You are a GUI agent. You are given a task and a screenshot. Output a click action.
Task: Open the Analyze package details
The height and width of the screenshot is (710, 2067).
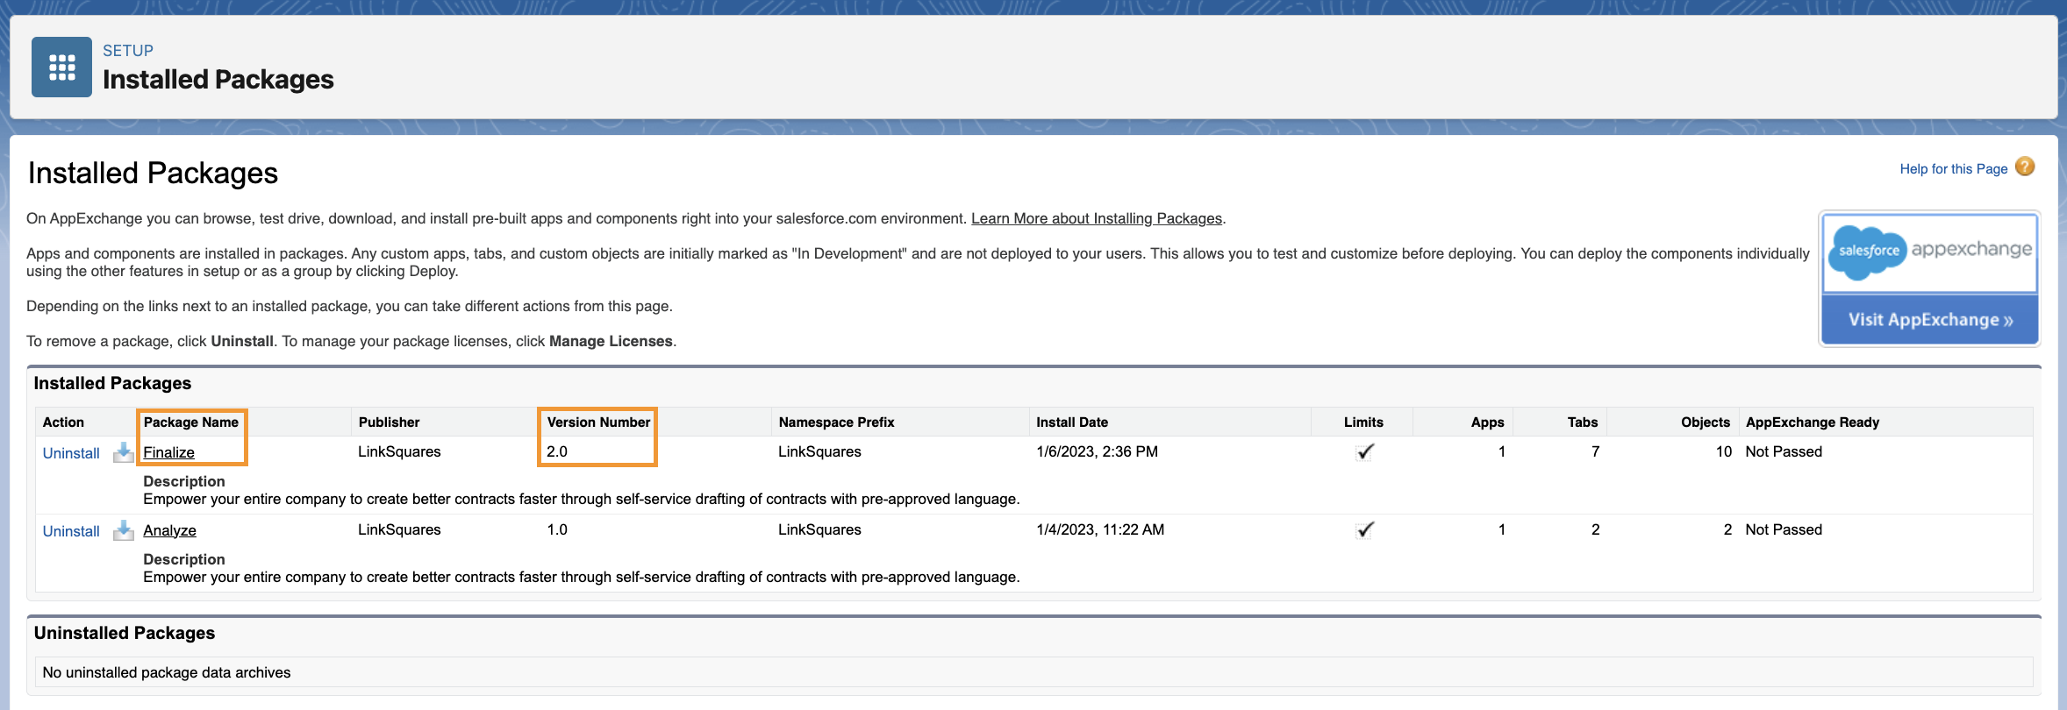coord(170,530)
